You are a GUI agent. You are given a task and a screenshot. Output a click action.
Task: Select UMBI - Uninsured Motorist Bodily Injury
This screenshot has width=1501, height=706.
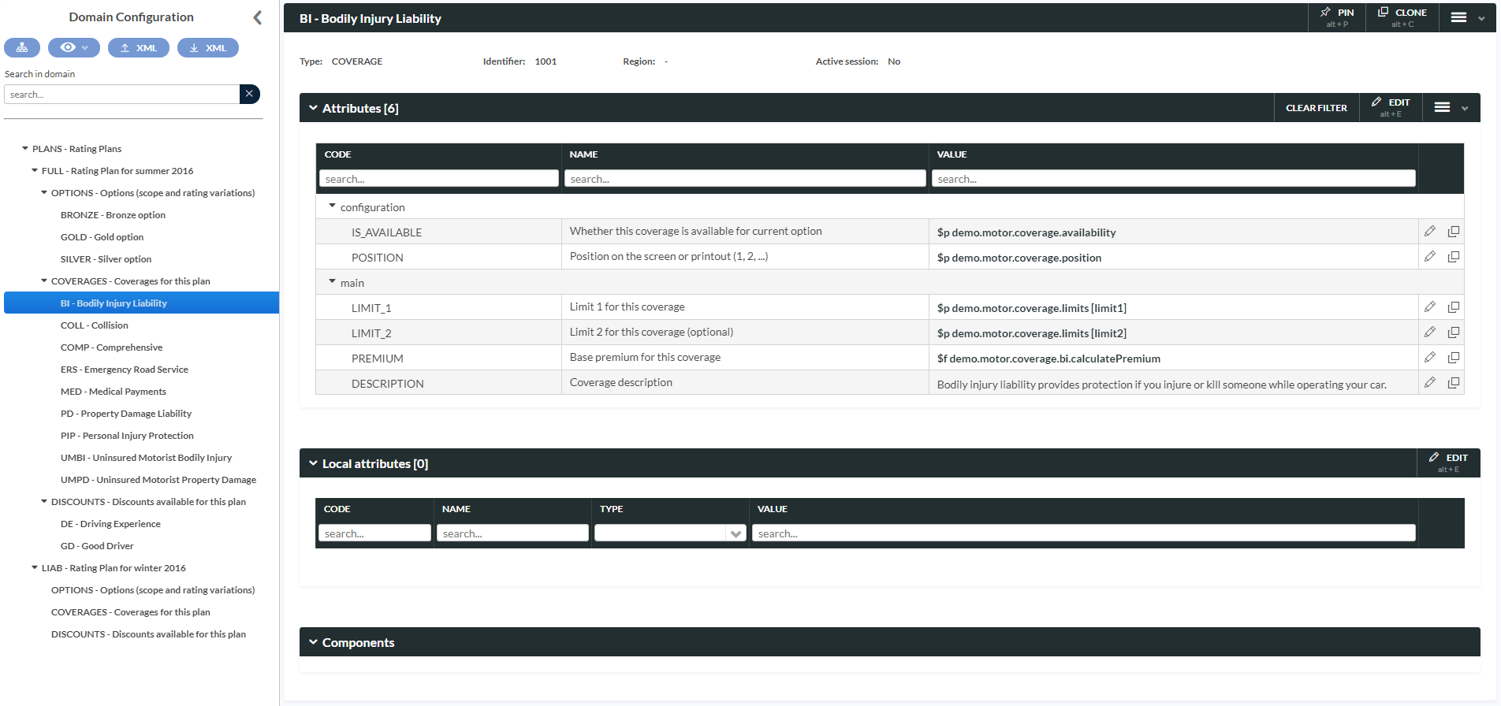[146, 458]
